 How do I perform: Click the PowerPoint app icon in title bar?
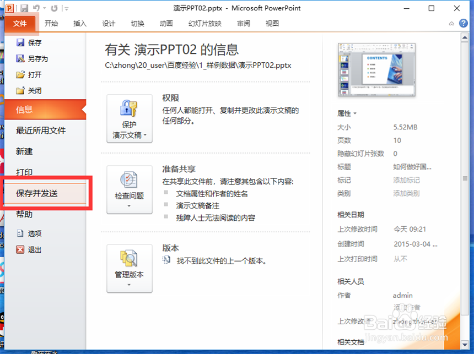click(x=9, y=8)
